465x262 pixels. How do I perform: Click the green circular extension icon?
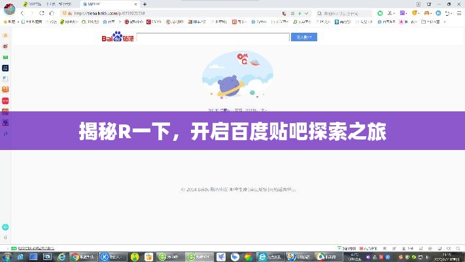pyautogui.click(x=380, y=13)
